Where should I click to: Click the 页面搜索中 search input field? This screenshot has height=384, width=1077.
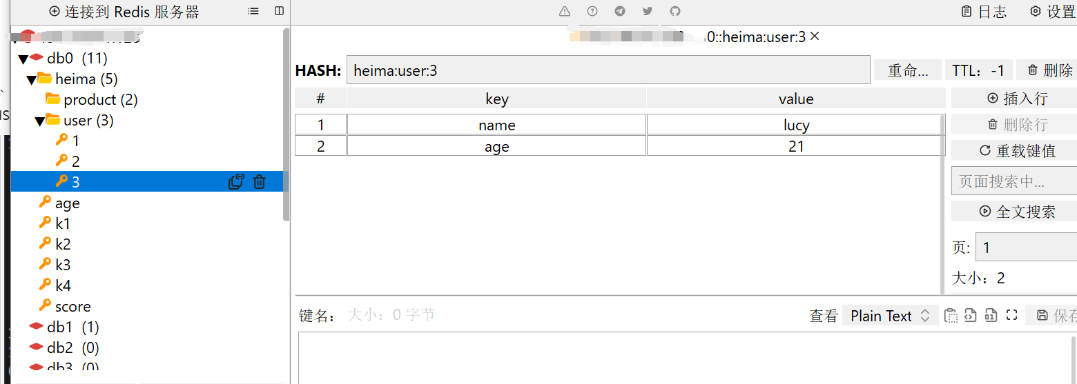1013,182
